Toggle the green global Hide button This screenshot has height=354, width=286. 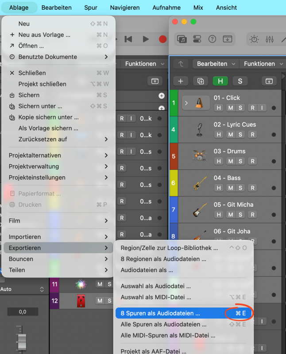pyautogui.click(x=220, y=81)
